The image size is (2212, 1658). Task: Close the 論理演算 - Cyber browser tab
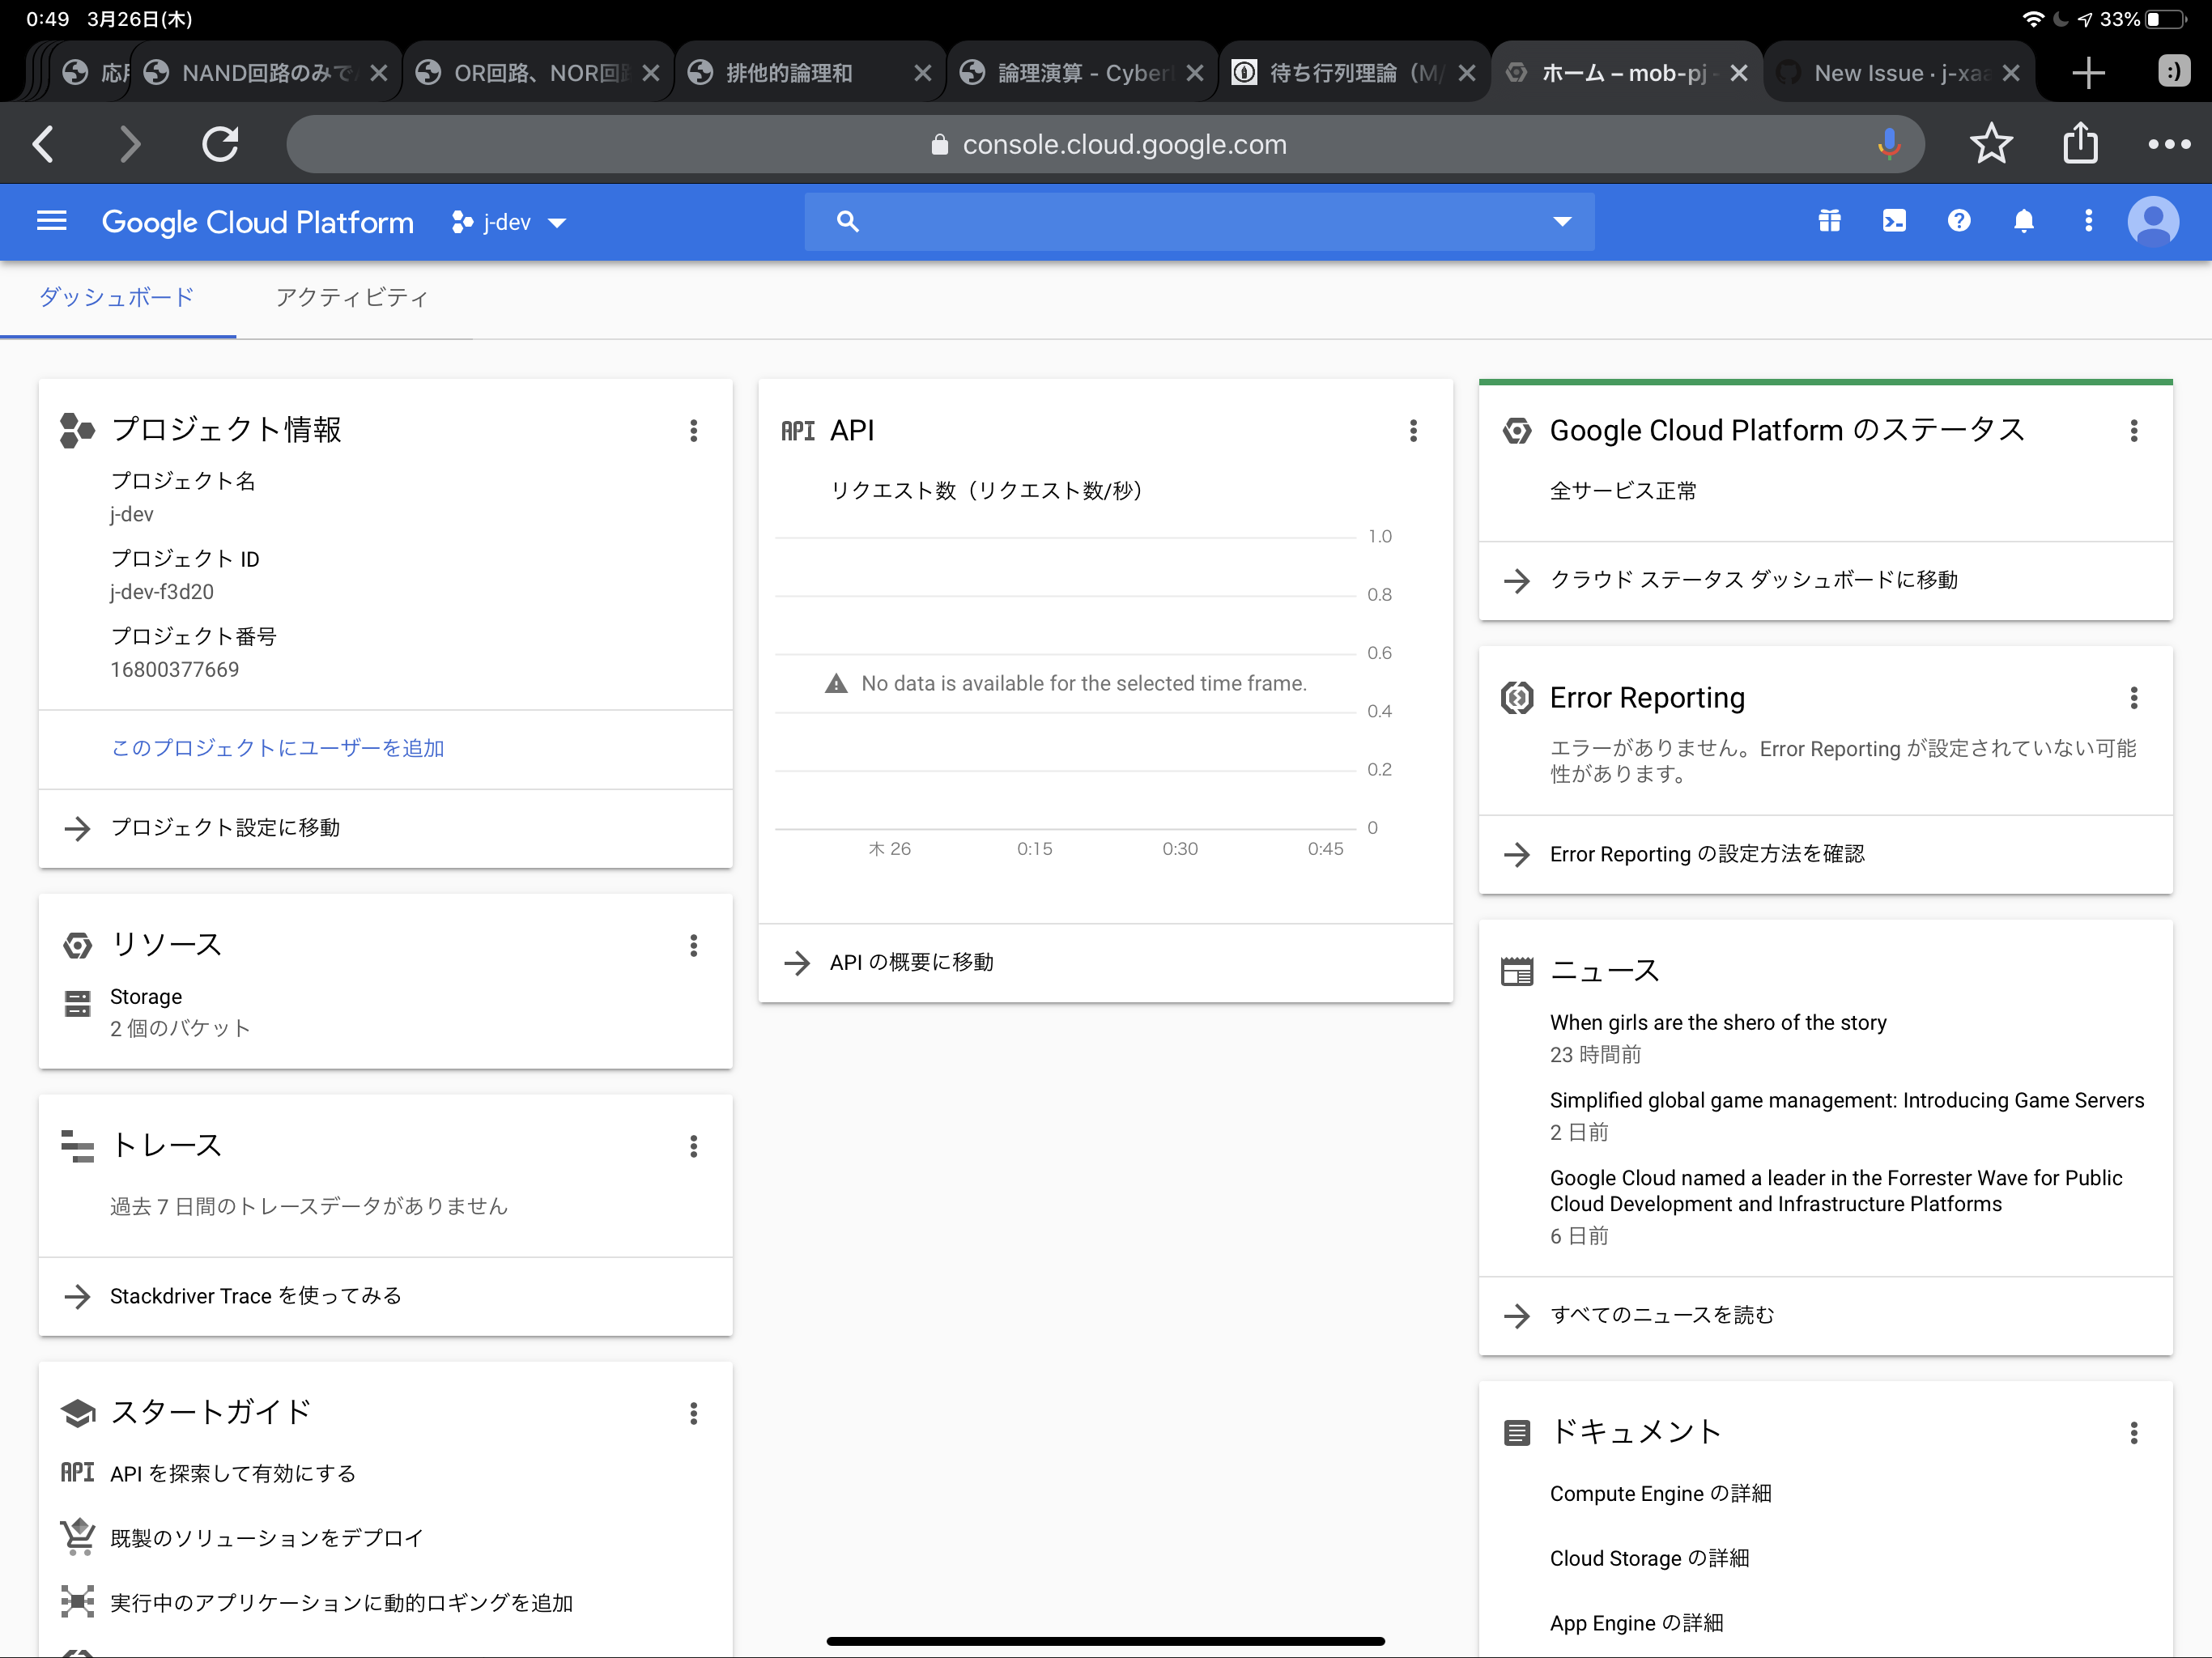click(x=1195, y=73)
